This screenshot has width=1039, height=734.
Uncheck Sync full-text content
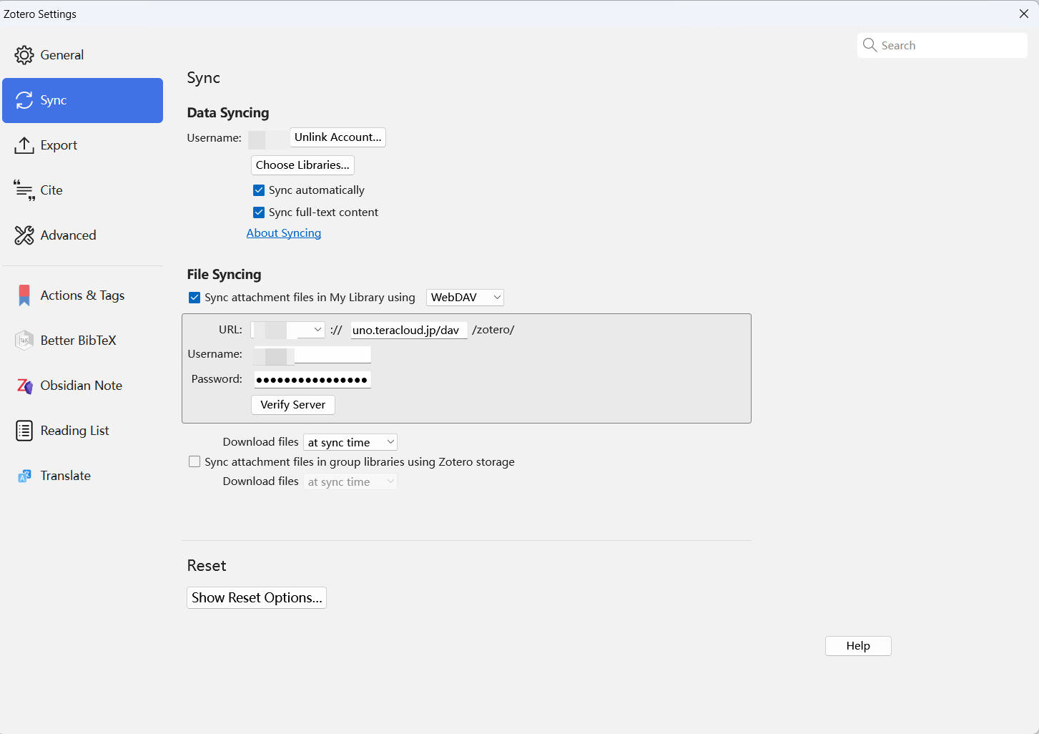coord(259,212)
